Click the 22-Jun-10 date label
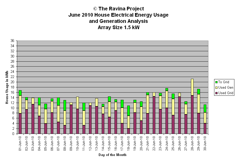Screen dimensions: 237x162 154,144
